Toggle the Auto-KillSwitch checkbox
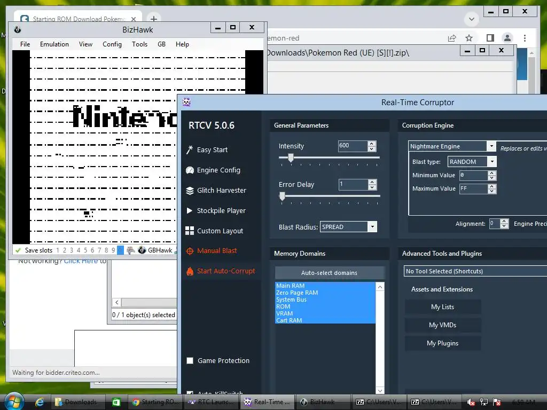This screenshot has width=547, height=410. pyautogui.click(x=190, y=392)
